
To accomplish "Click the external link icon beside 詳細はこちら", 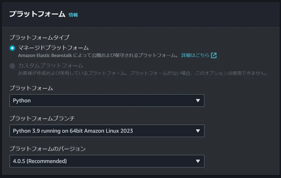I will tap(214, 55).
